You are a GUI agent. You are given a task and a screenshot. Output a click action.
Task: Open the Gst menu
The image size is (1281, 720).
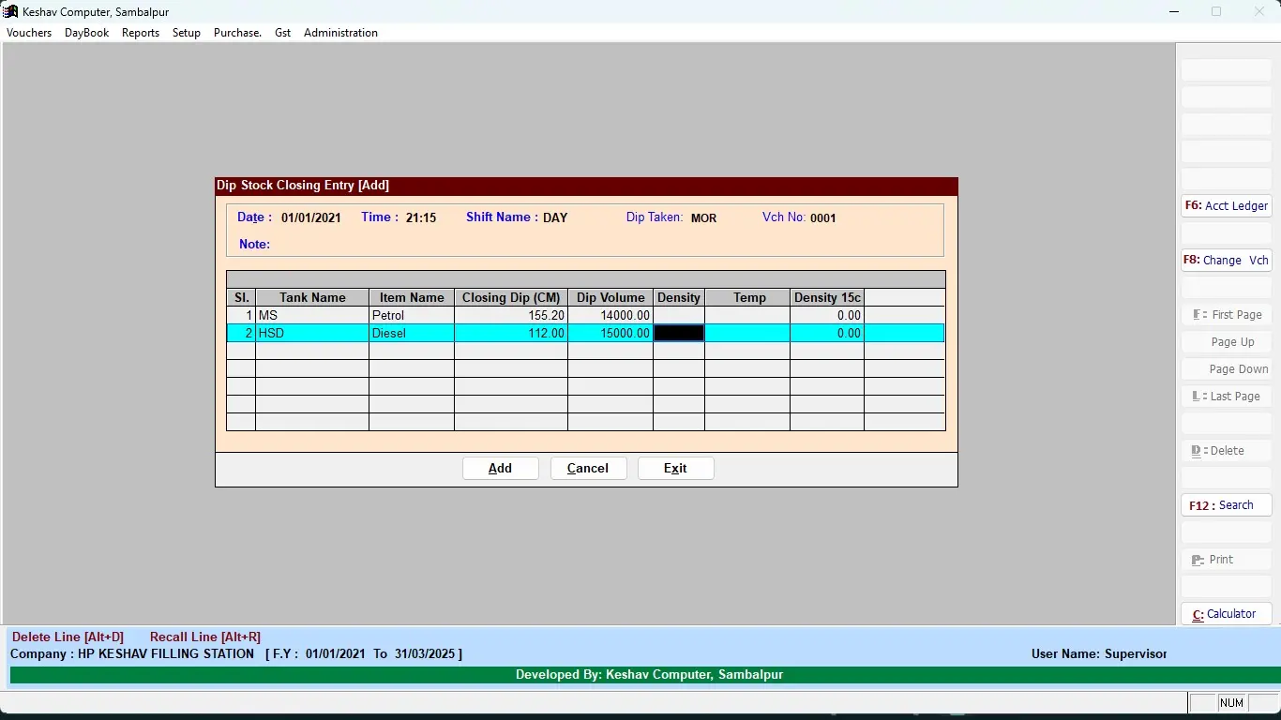(x=283, y=33)
